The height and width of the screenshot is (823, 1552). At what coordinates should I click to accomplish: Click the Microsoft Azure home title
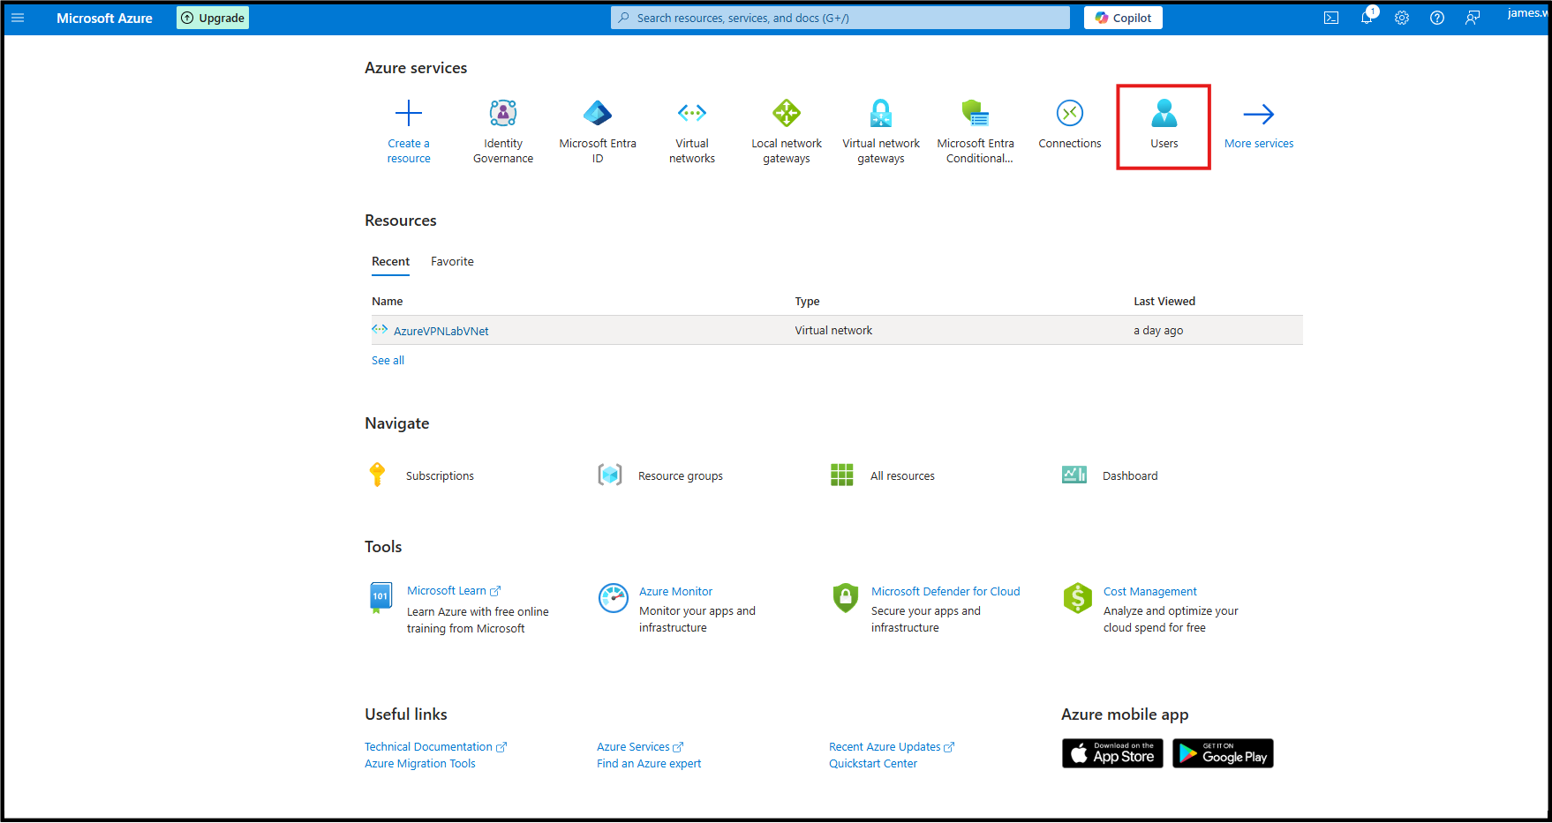[104, 18]
